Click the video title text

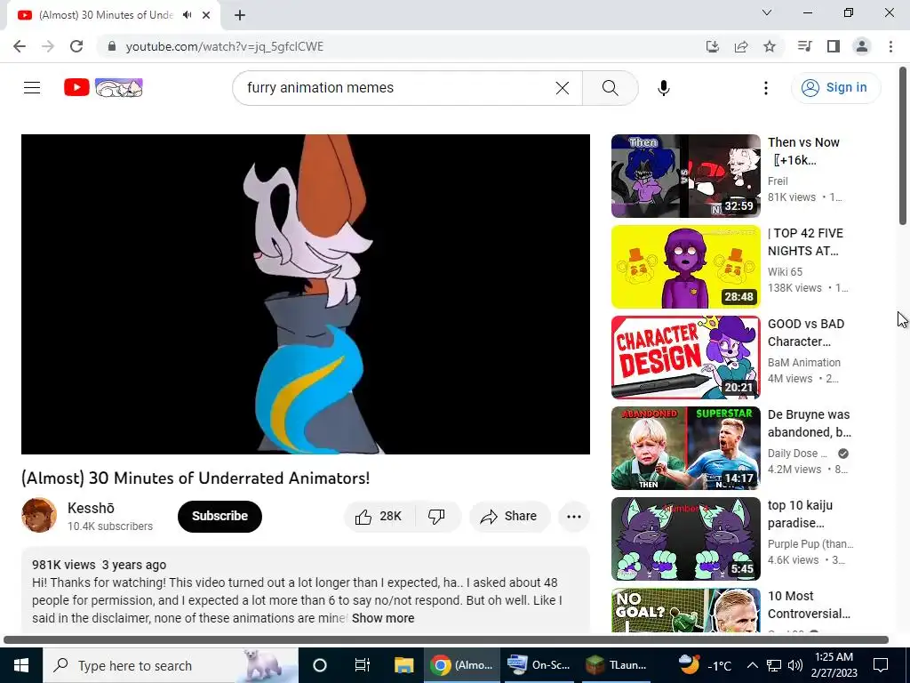coord(196,478)
